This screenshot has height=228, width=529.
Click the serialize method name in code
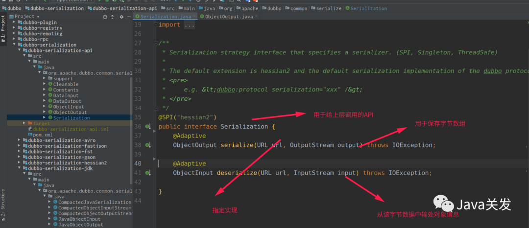(x=237, y=145)
